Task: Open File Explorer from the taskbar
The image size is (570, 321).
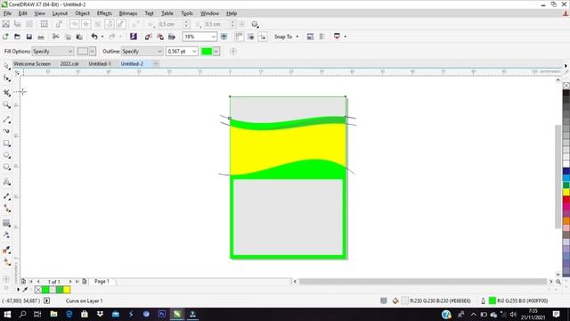Action: coord(53,314)
